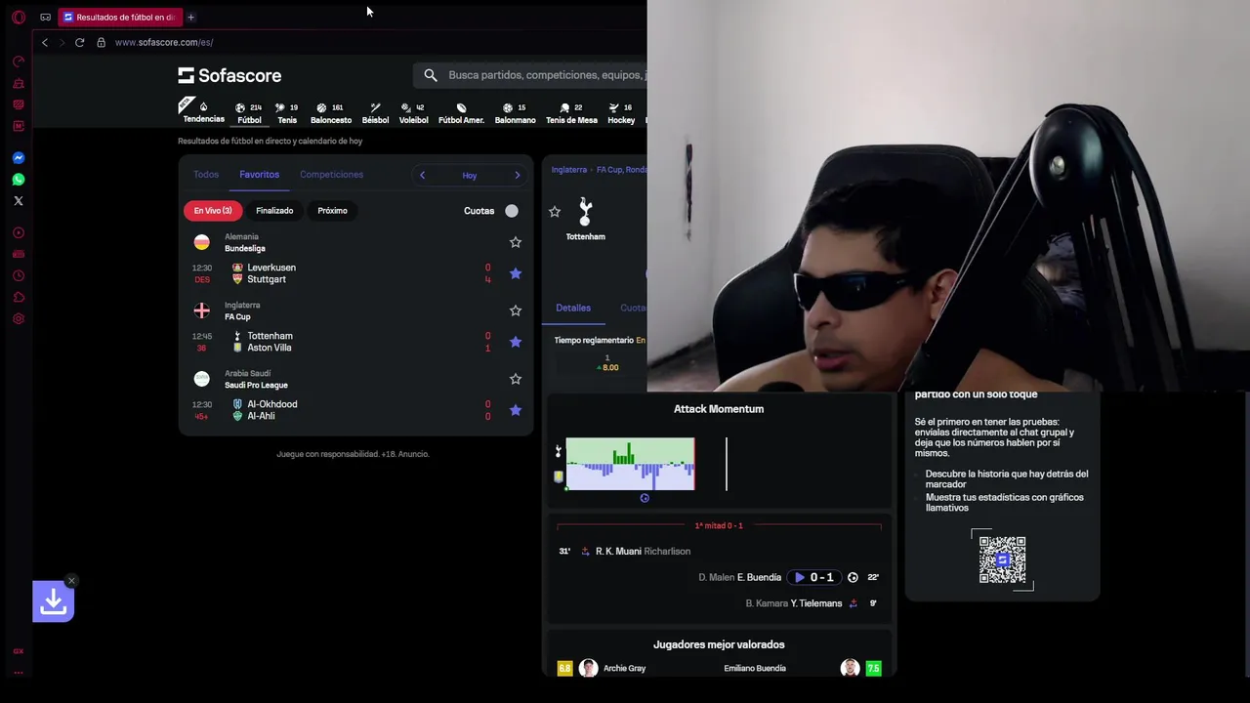Click the Resultados de fútbol browser tab
This screenshot has width=1250, height=703.
coord(119,18)
